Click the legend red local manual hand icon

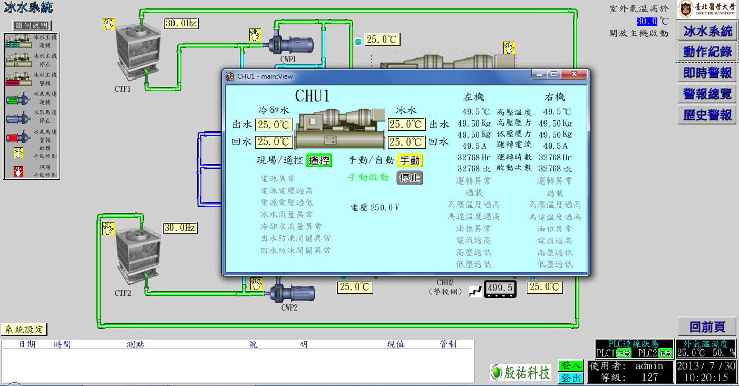click(18, 171)
